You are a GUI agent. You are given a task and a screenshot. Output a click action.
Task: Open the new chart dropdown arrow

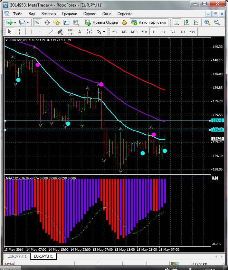15,22
